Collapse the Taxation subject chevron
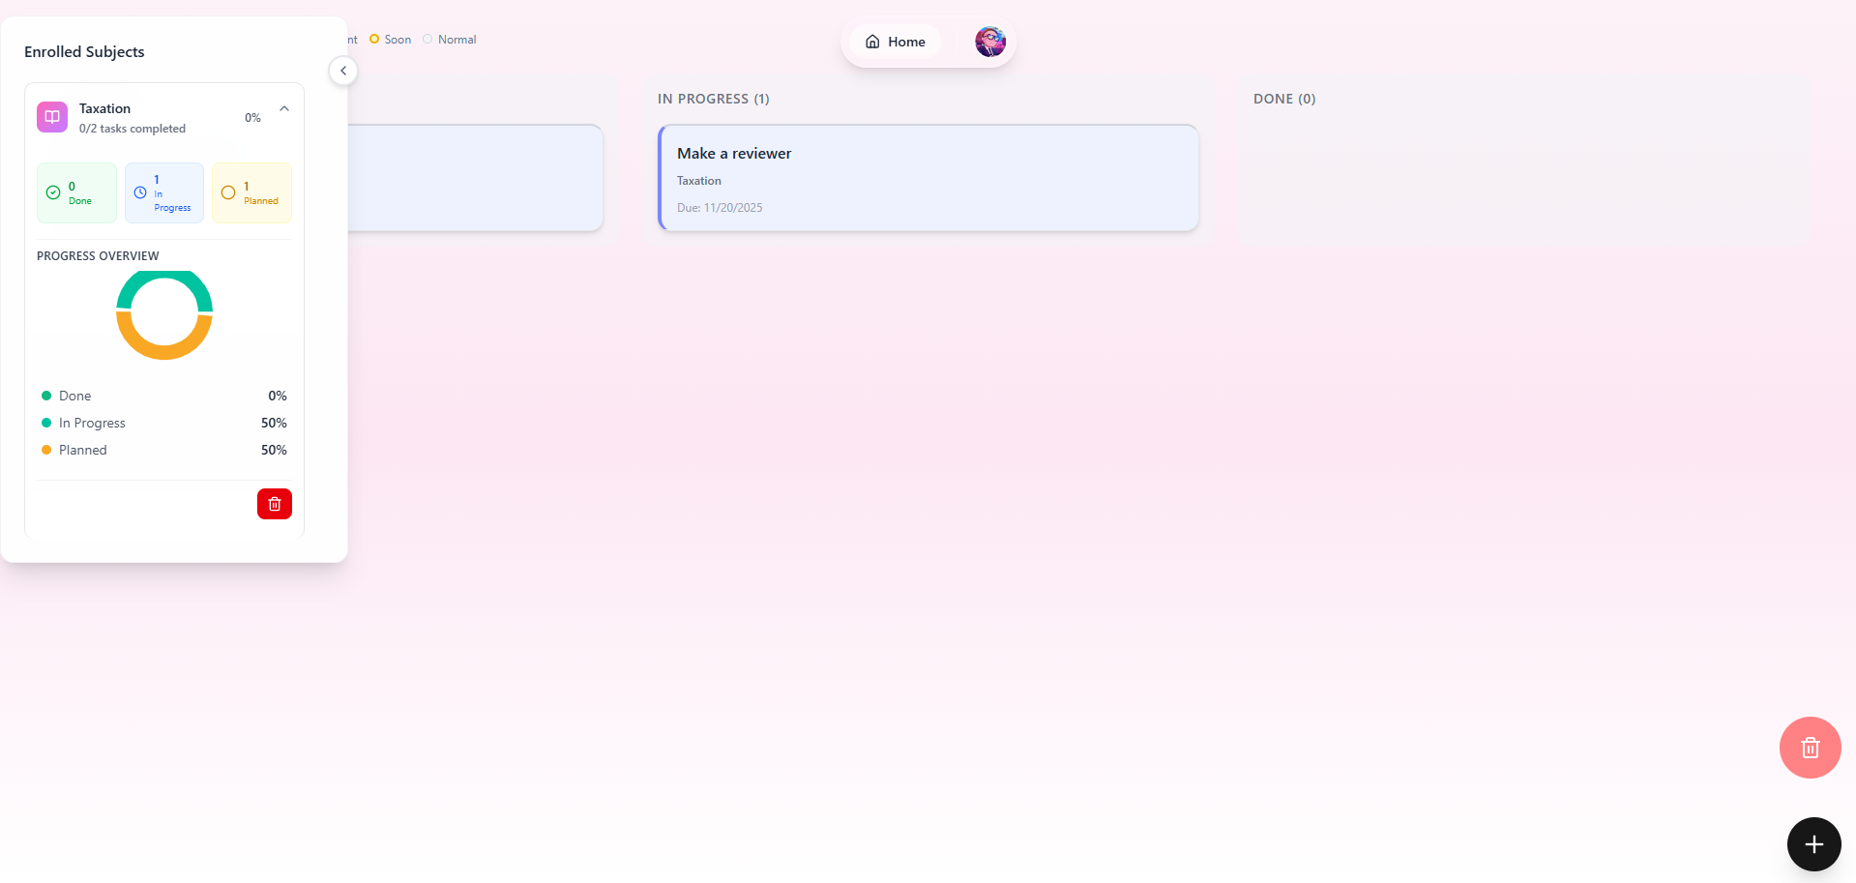1856x883 pixels. click(x=284, y=108)
